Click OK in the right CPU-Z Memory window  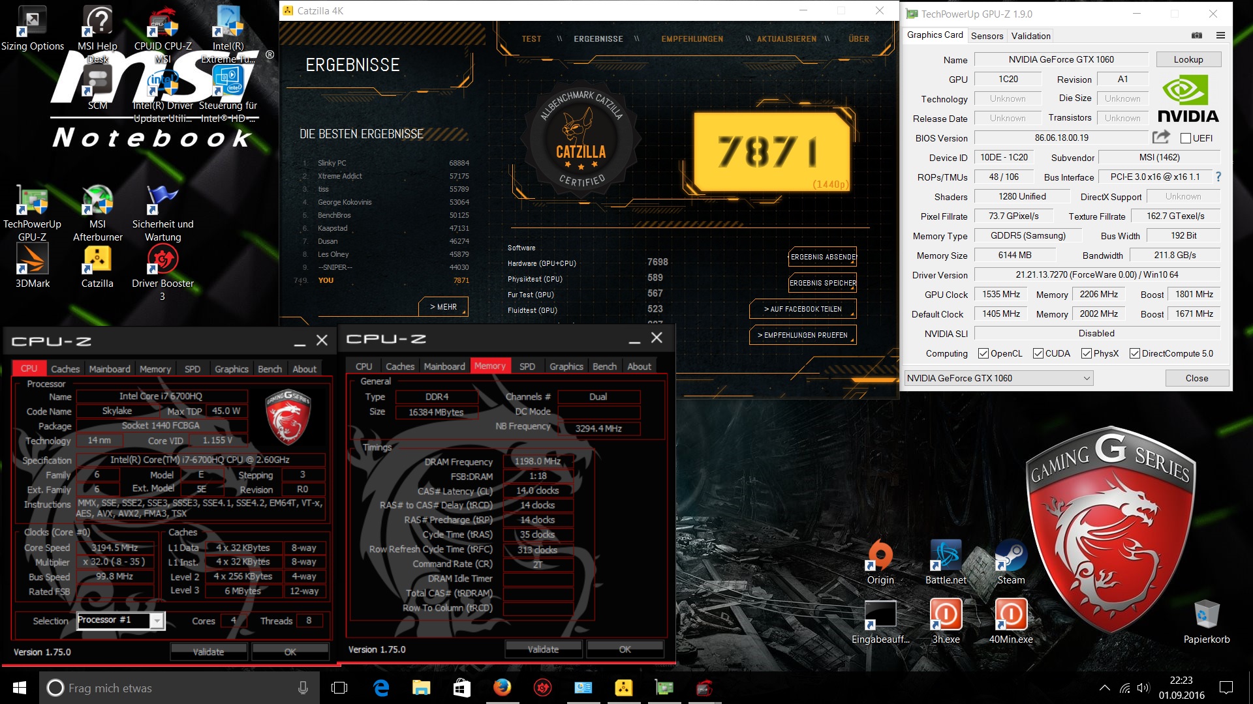point(625,649)
